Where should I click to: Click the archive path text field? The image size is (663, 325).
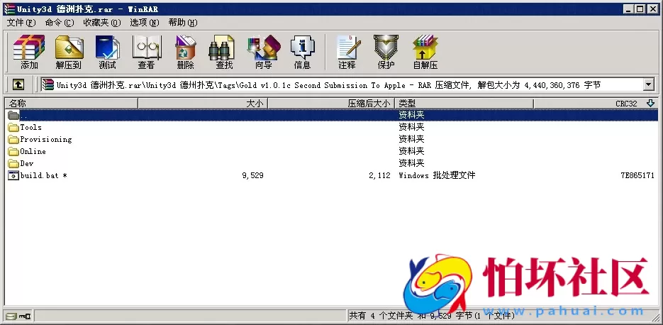(342, 85)
